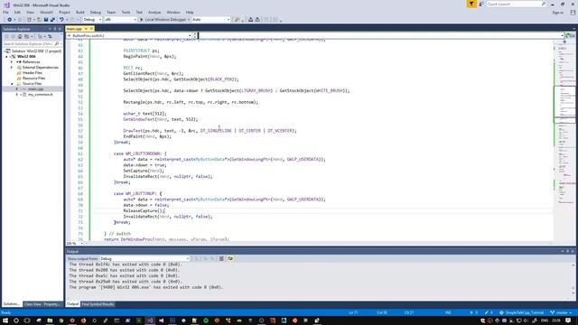Close the Solution Explorer panel

click(x=60, y=29)
